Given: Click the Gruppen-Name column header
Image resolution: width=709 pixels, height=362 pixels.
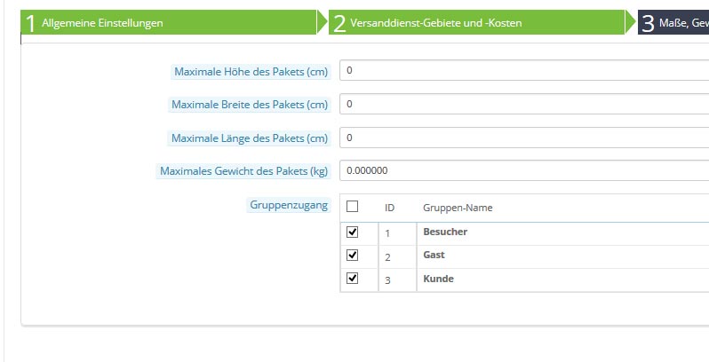Looking at the screenshot, I should [x=458, y=208].
